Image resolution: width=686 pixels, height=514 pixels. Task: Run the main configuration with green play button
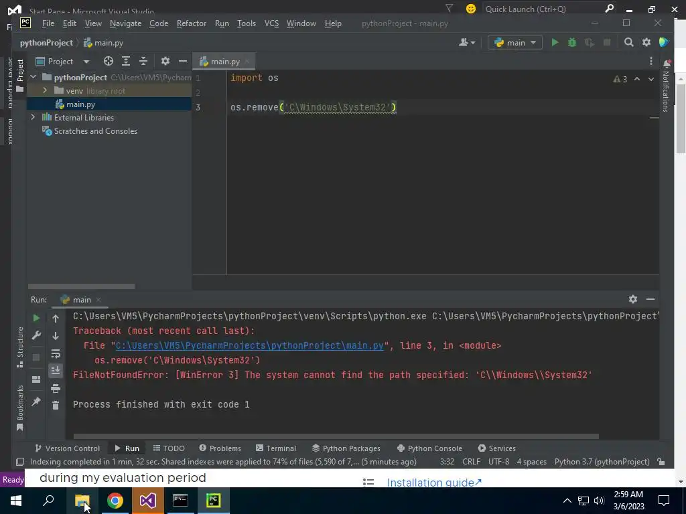pos(555,42)
